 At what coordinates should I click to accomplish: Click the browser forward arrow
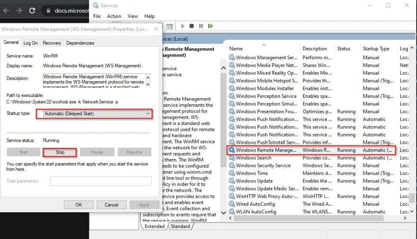(19, 11)
